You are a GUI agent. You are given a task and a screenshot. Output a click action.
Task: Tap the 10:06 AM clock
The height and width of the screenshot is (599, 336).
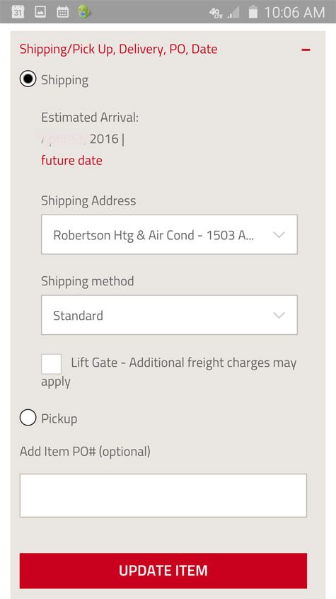pos(294,12)
